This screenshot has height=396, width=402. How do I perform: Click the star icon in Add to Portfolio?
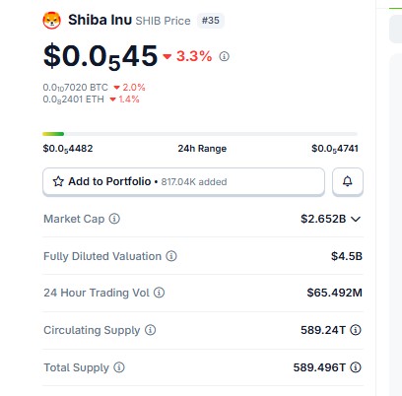pyautogui.click(x=58, y=181)
